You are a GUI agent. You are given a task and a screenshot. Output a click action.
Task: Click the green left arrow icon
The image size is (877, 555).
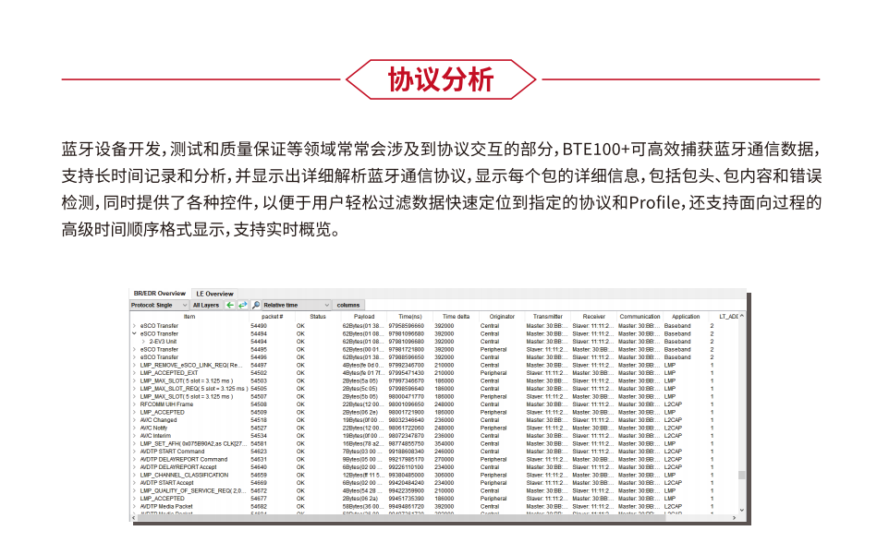coord(230,305)
